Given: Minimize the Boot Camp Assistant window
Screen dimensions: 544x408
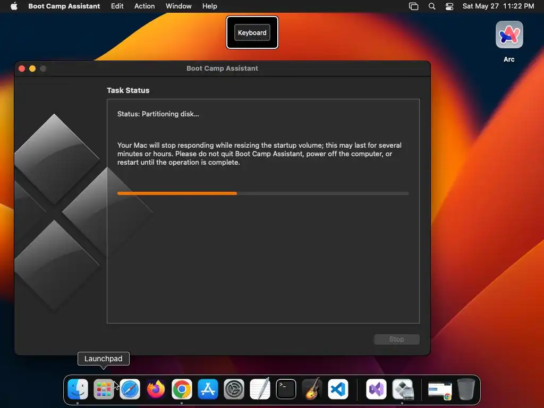Looking at the screenshot, I should [32, 69].
